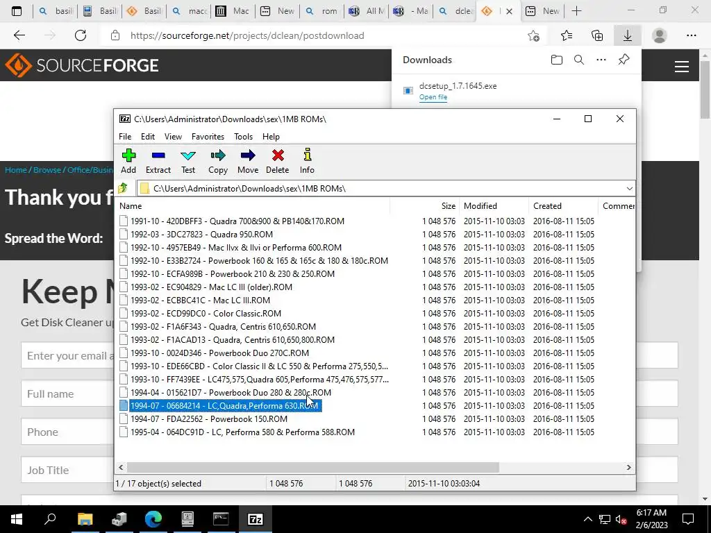
Task: Open downloads folder icon in Downloads panel
Action: pos(556,60)
